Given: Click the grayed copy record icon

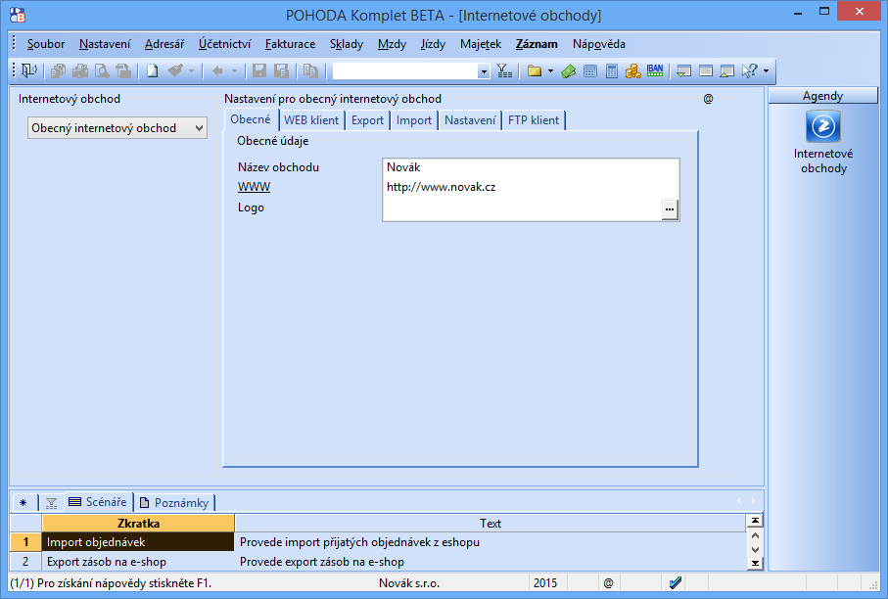Looking at the screenshot, I should [309, 70].
